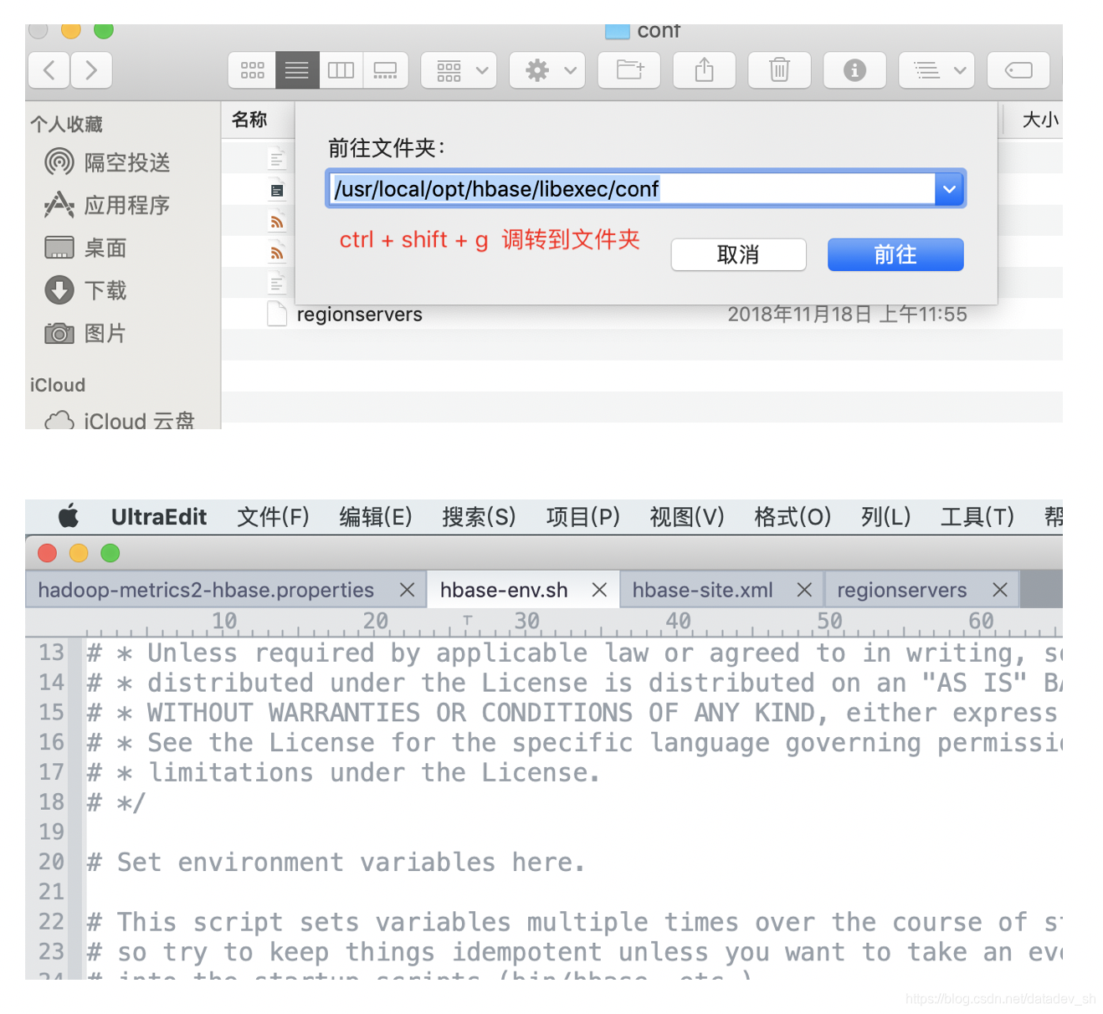Click the 前往 (Go) button
This screenshot has height=1014, width=1103.
click(x=895, y=254)
